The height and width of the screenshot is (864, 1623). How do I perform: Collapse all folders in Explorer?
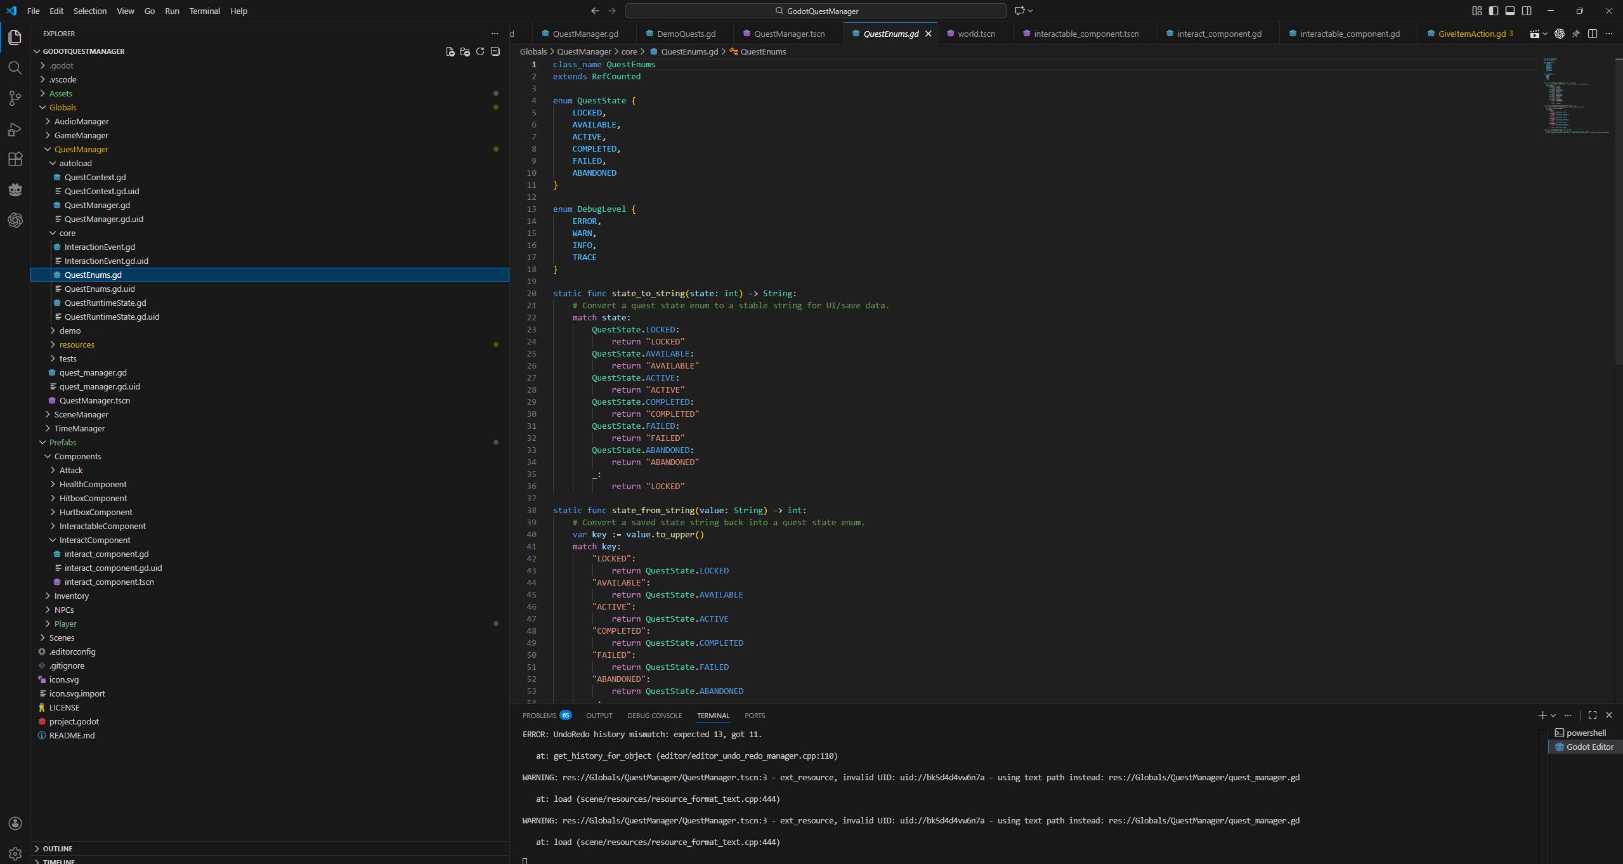click(495, 51)
